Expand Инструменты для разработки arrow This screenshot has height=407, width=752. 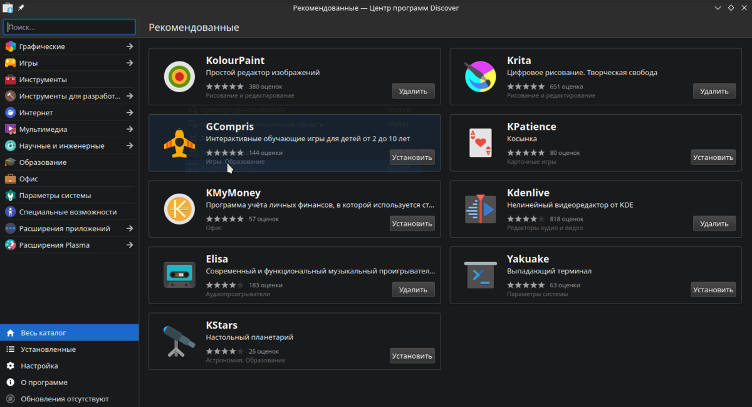click(x=129, y=96)
